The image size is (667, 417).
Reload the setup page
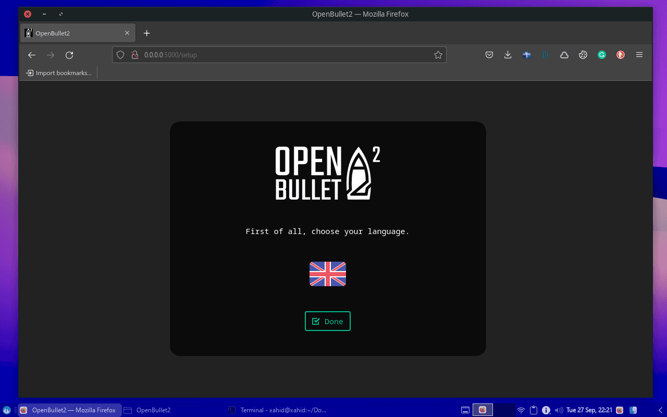pyautogui.click(x=69, y=54)
